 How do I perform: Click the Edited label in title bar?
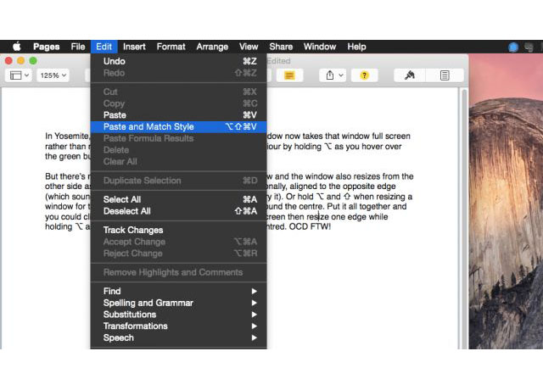(279, 61)
